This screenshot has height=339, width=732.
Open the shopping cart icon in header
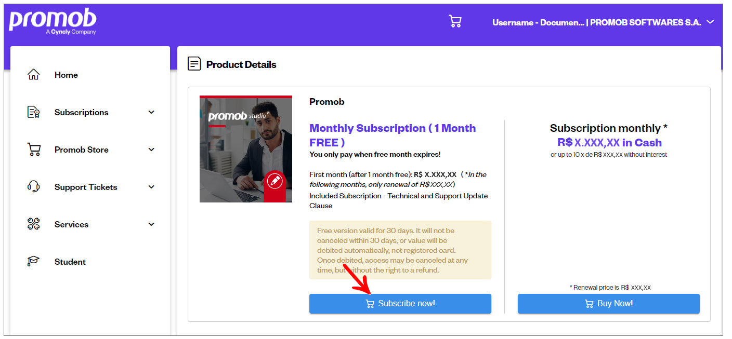point(455,21)
